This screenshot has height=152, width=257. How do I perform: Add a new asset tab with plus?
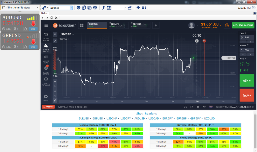[156, 25]
